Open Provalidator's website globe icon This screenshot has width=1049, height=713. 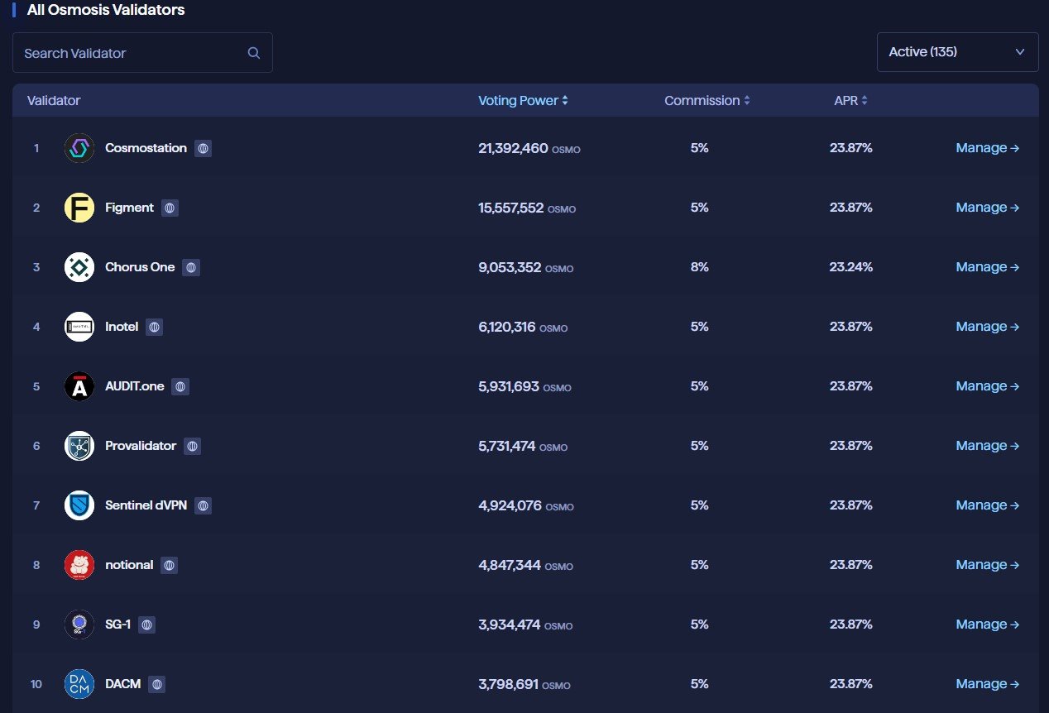pos(192,447)
